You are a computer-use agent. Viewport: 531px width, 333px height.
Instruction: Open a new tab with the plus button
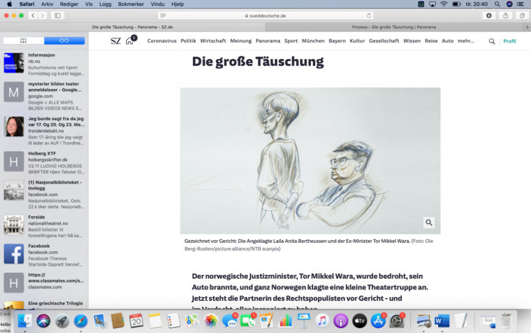(x=527, y=27)
